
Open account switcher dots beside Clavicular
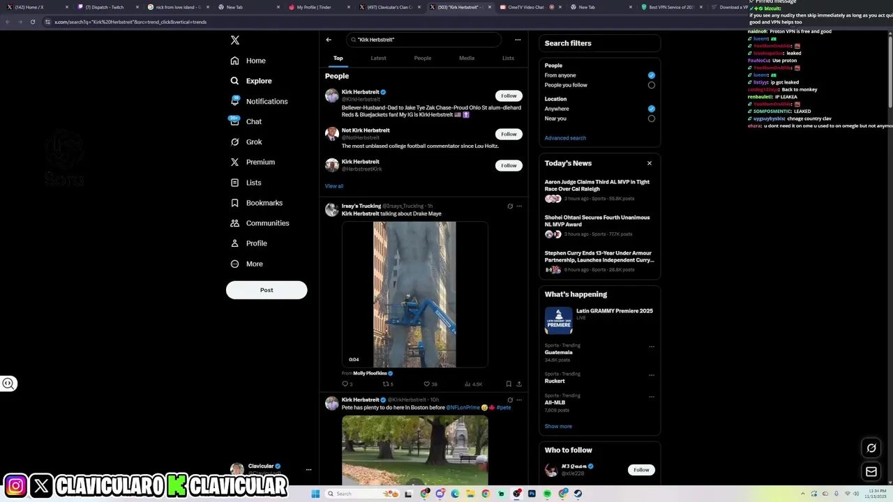308,470
